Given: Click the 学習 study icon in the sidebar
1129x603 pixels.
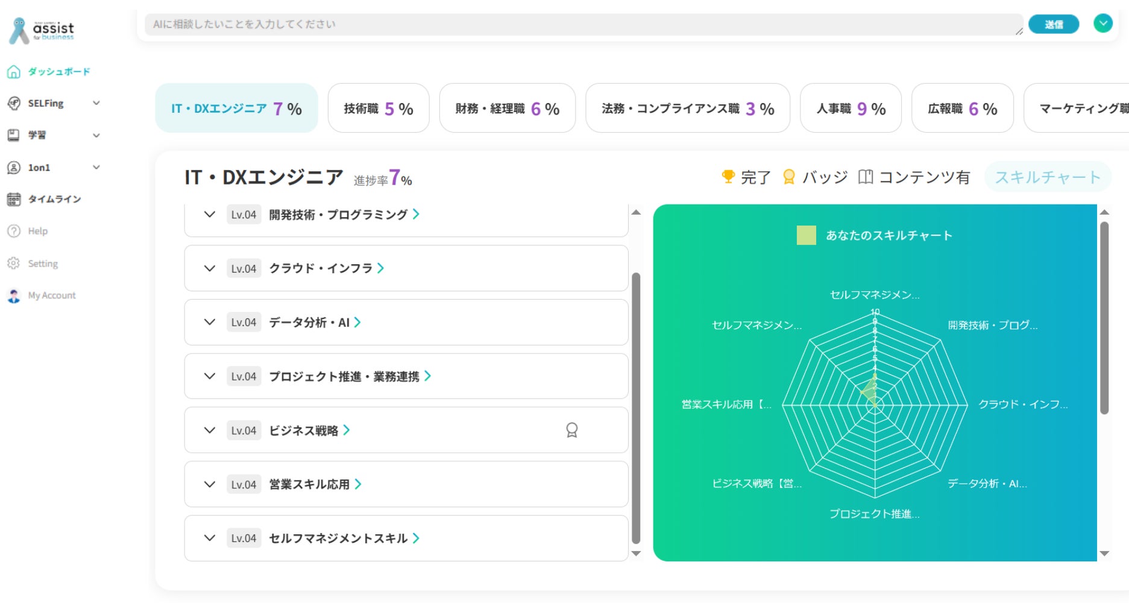Looking at the screenshot, I should pyautogui.click(x=13, y=135).
